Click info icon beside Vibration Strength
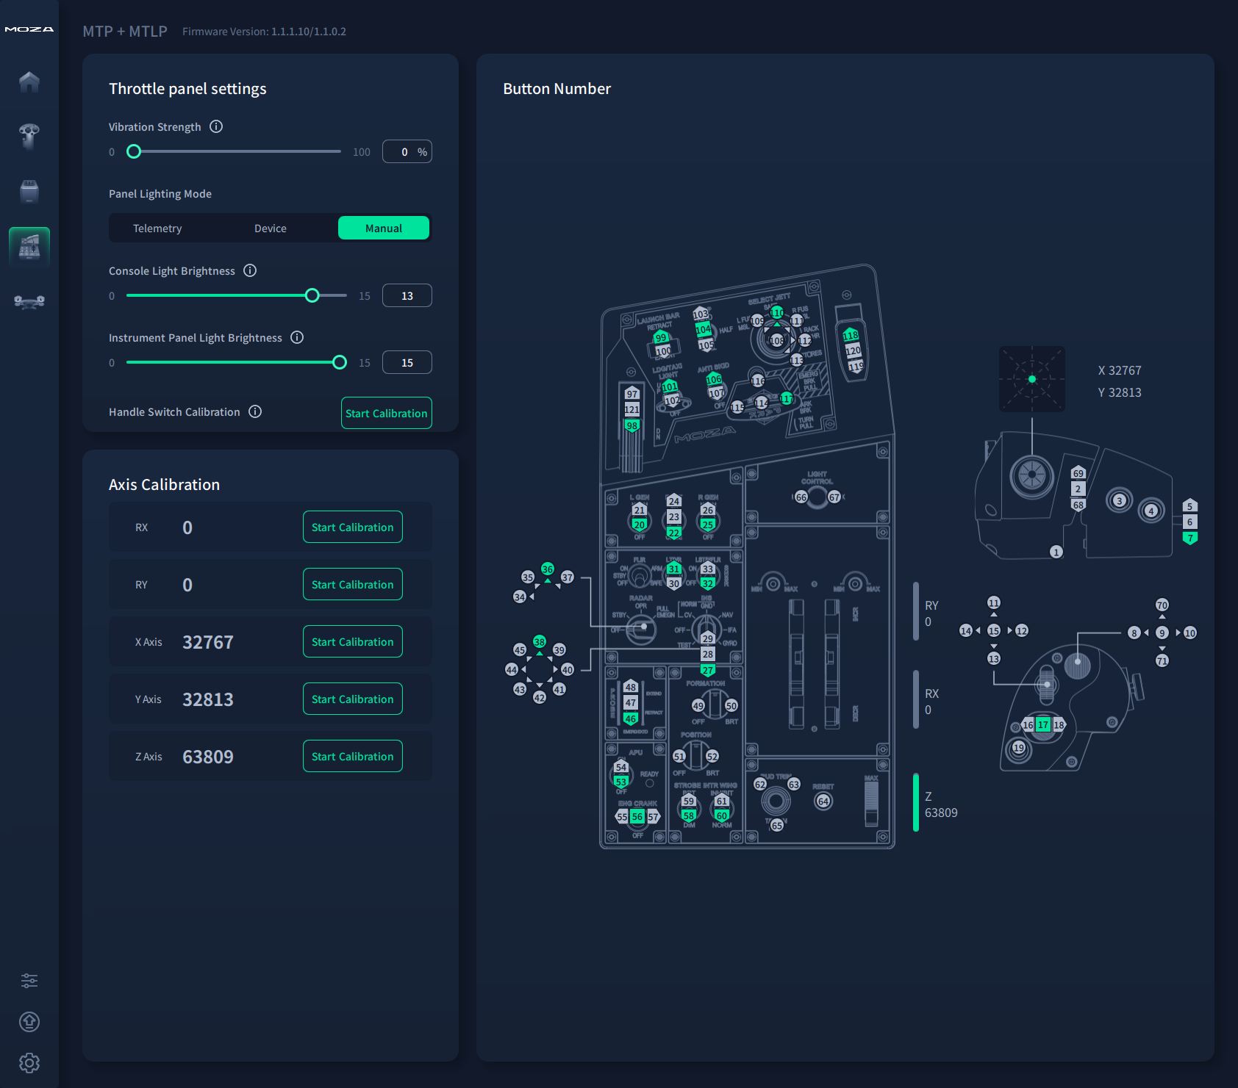 pos(216,126)
